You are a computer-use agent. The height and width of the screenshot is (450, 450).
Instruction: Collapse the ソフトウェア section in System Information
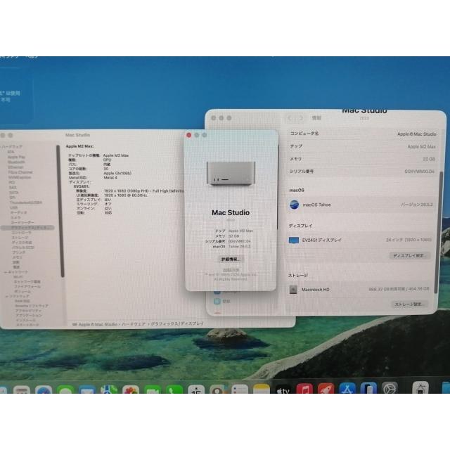coord(6,296)
